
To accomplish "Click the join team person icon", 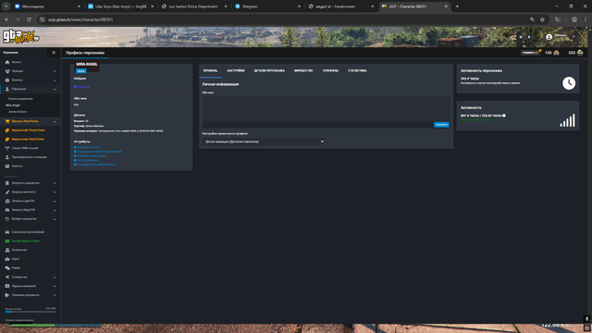I will coord(7,157).
